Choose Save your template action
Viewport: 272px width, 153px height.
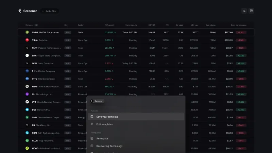point(136,117)
